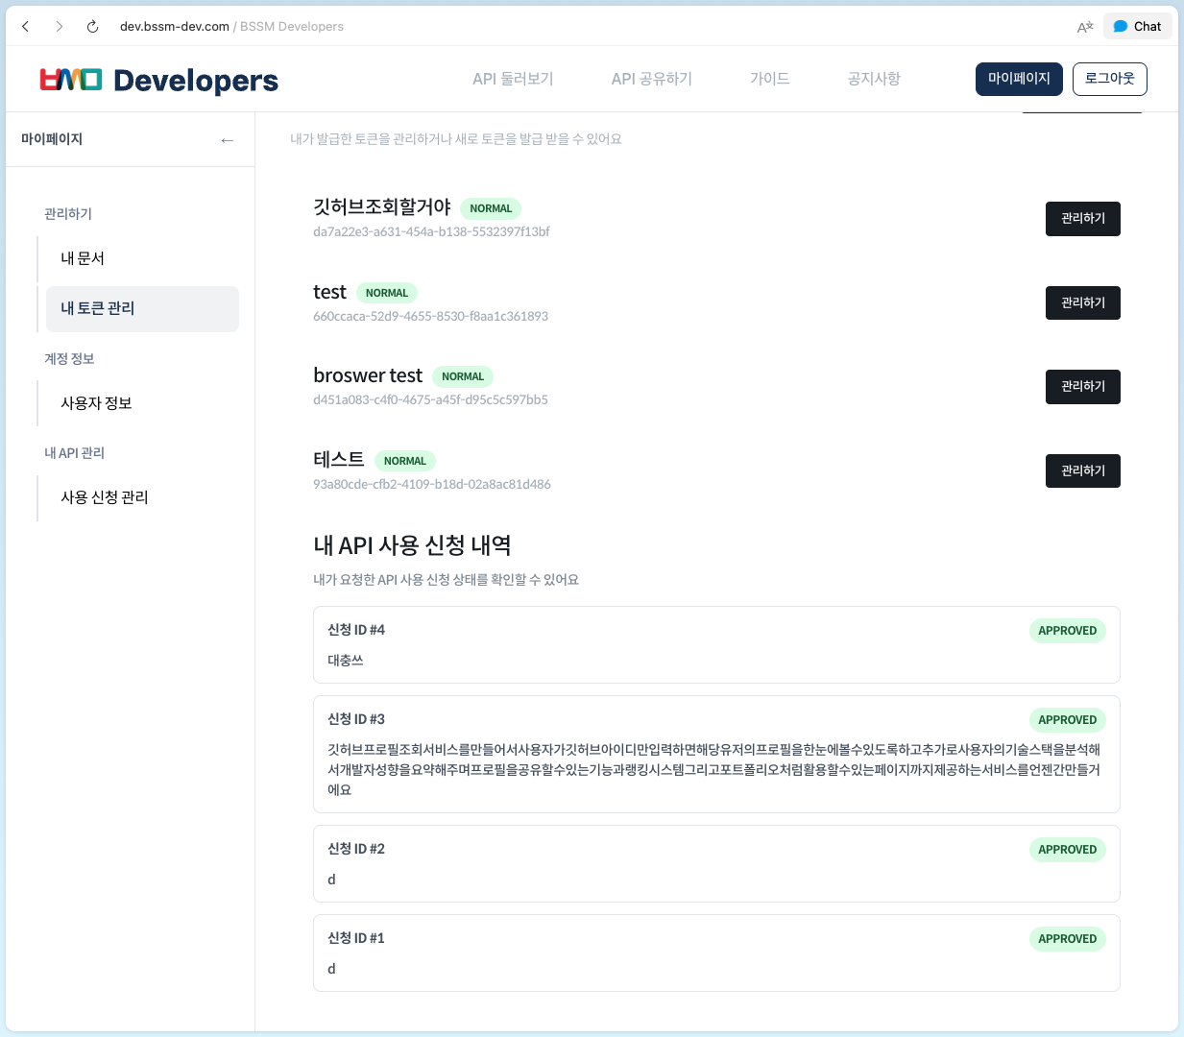Screen dimensions: 1184x1037
Task: Click the browser back arrow icon
Action: pyautogui.click(x=26, y=27)
